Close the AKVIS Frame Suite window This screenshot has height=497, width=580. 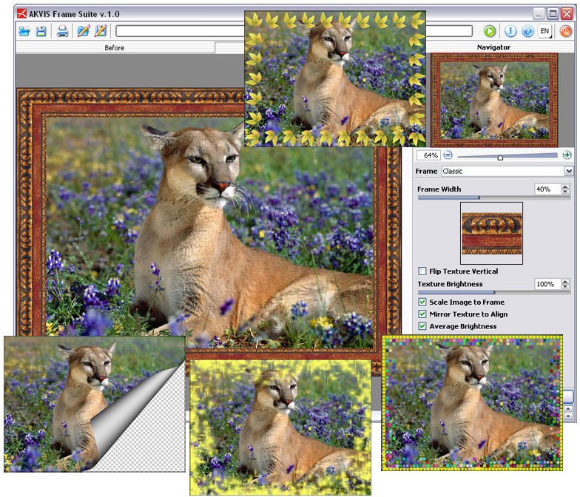(x=567, y=14)
